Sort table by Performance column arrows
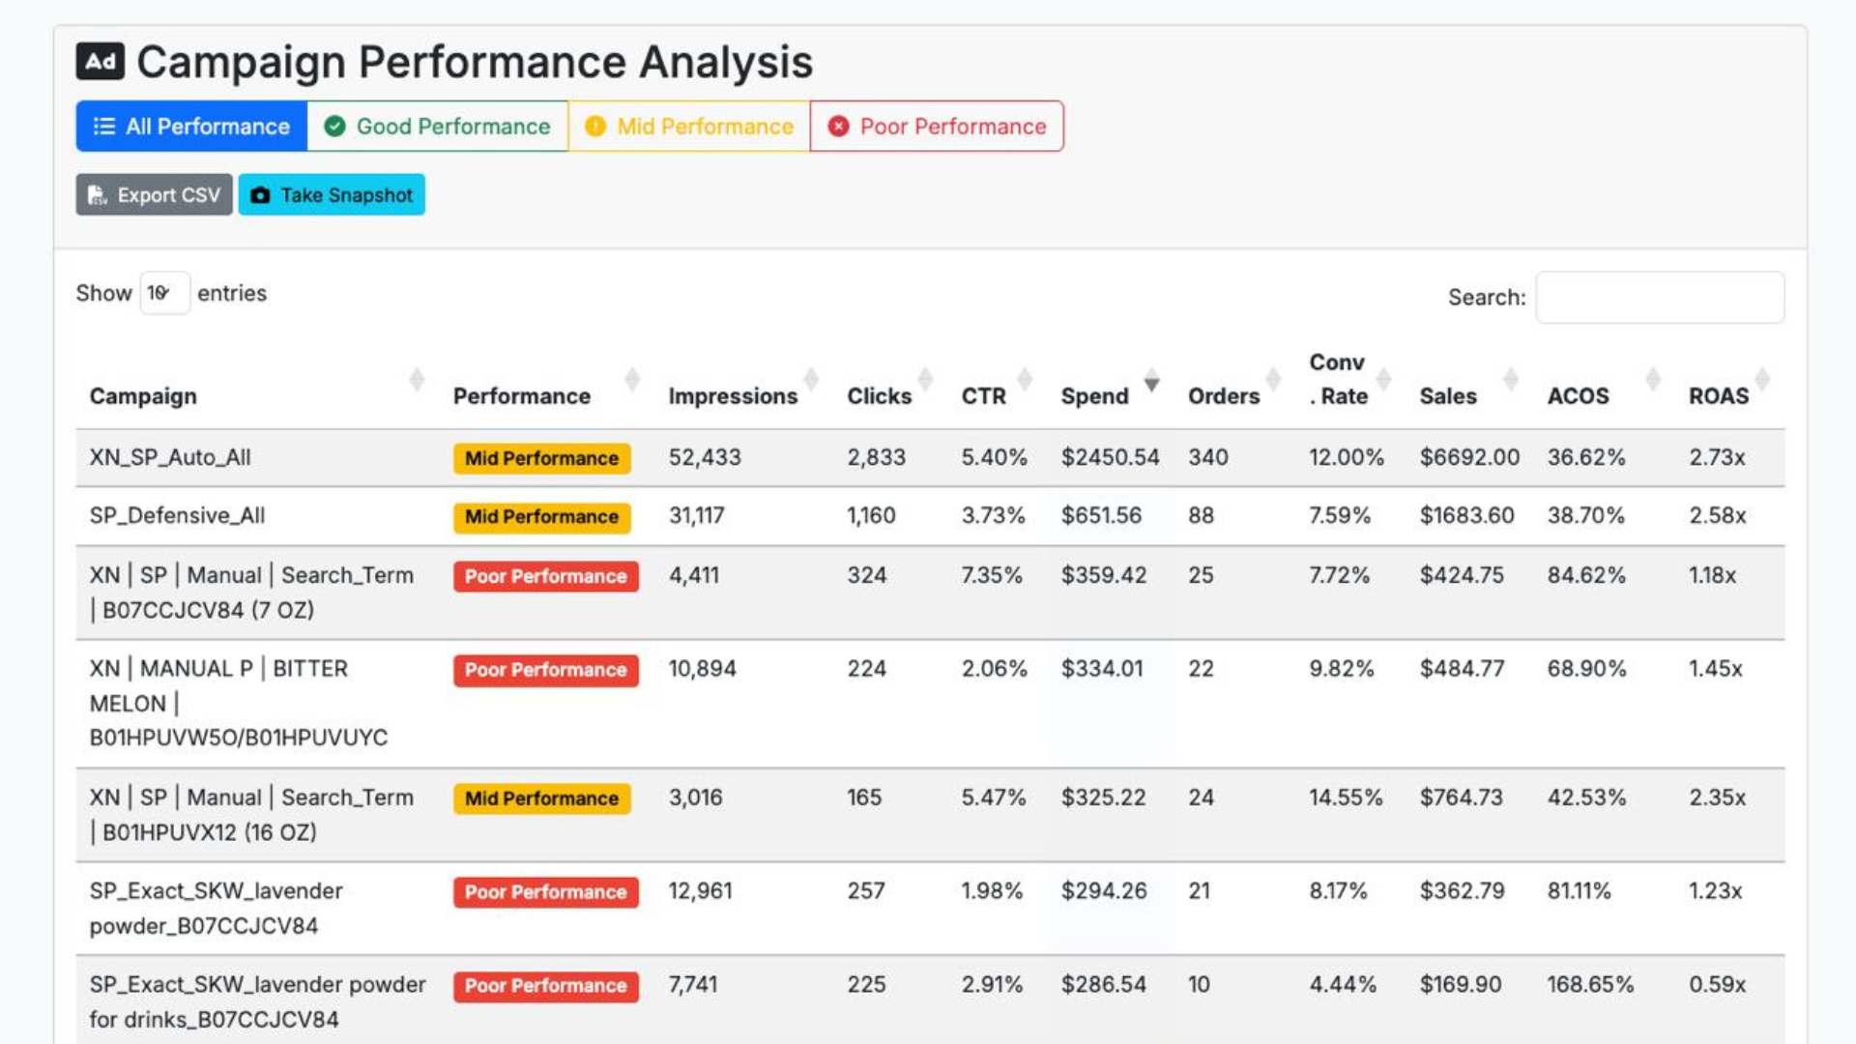1856x1044 pixels. pos(632,379)
